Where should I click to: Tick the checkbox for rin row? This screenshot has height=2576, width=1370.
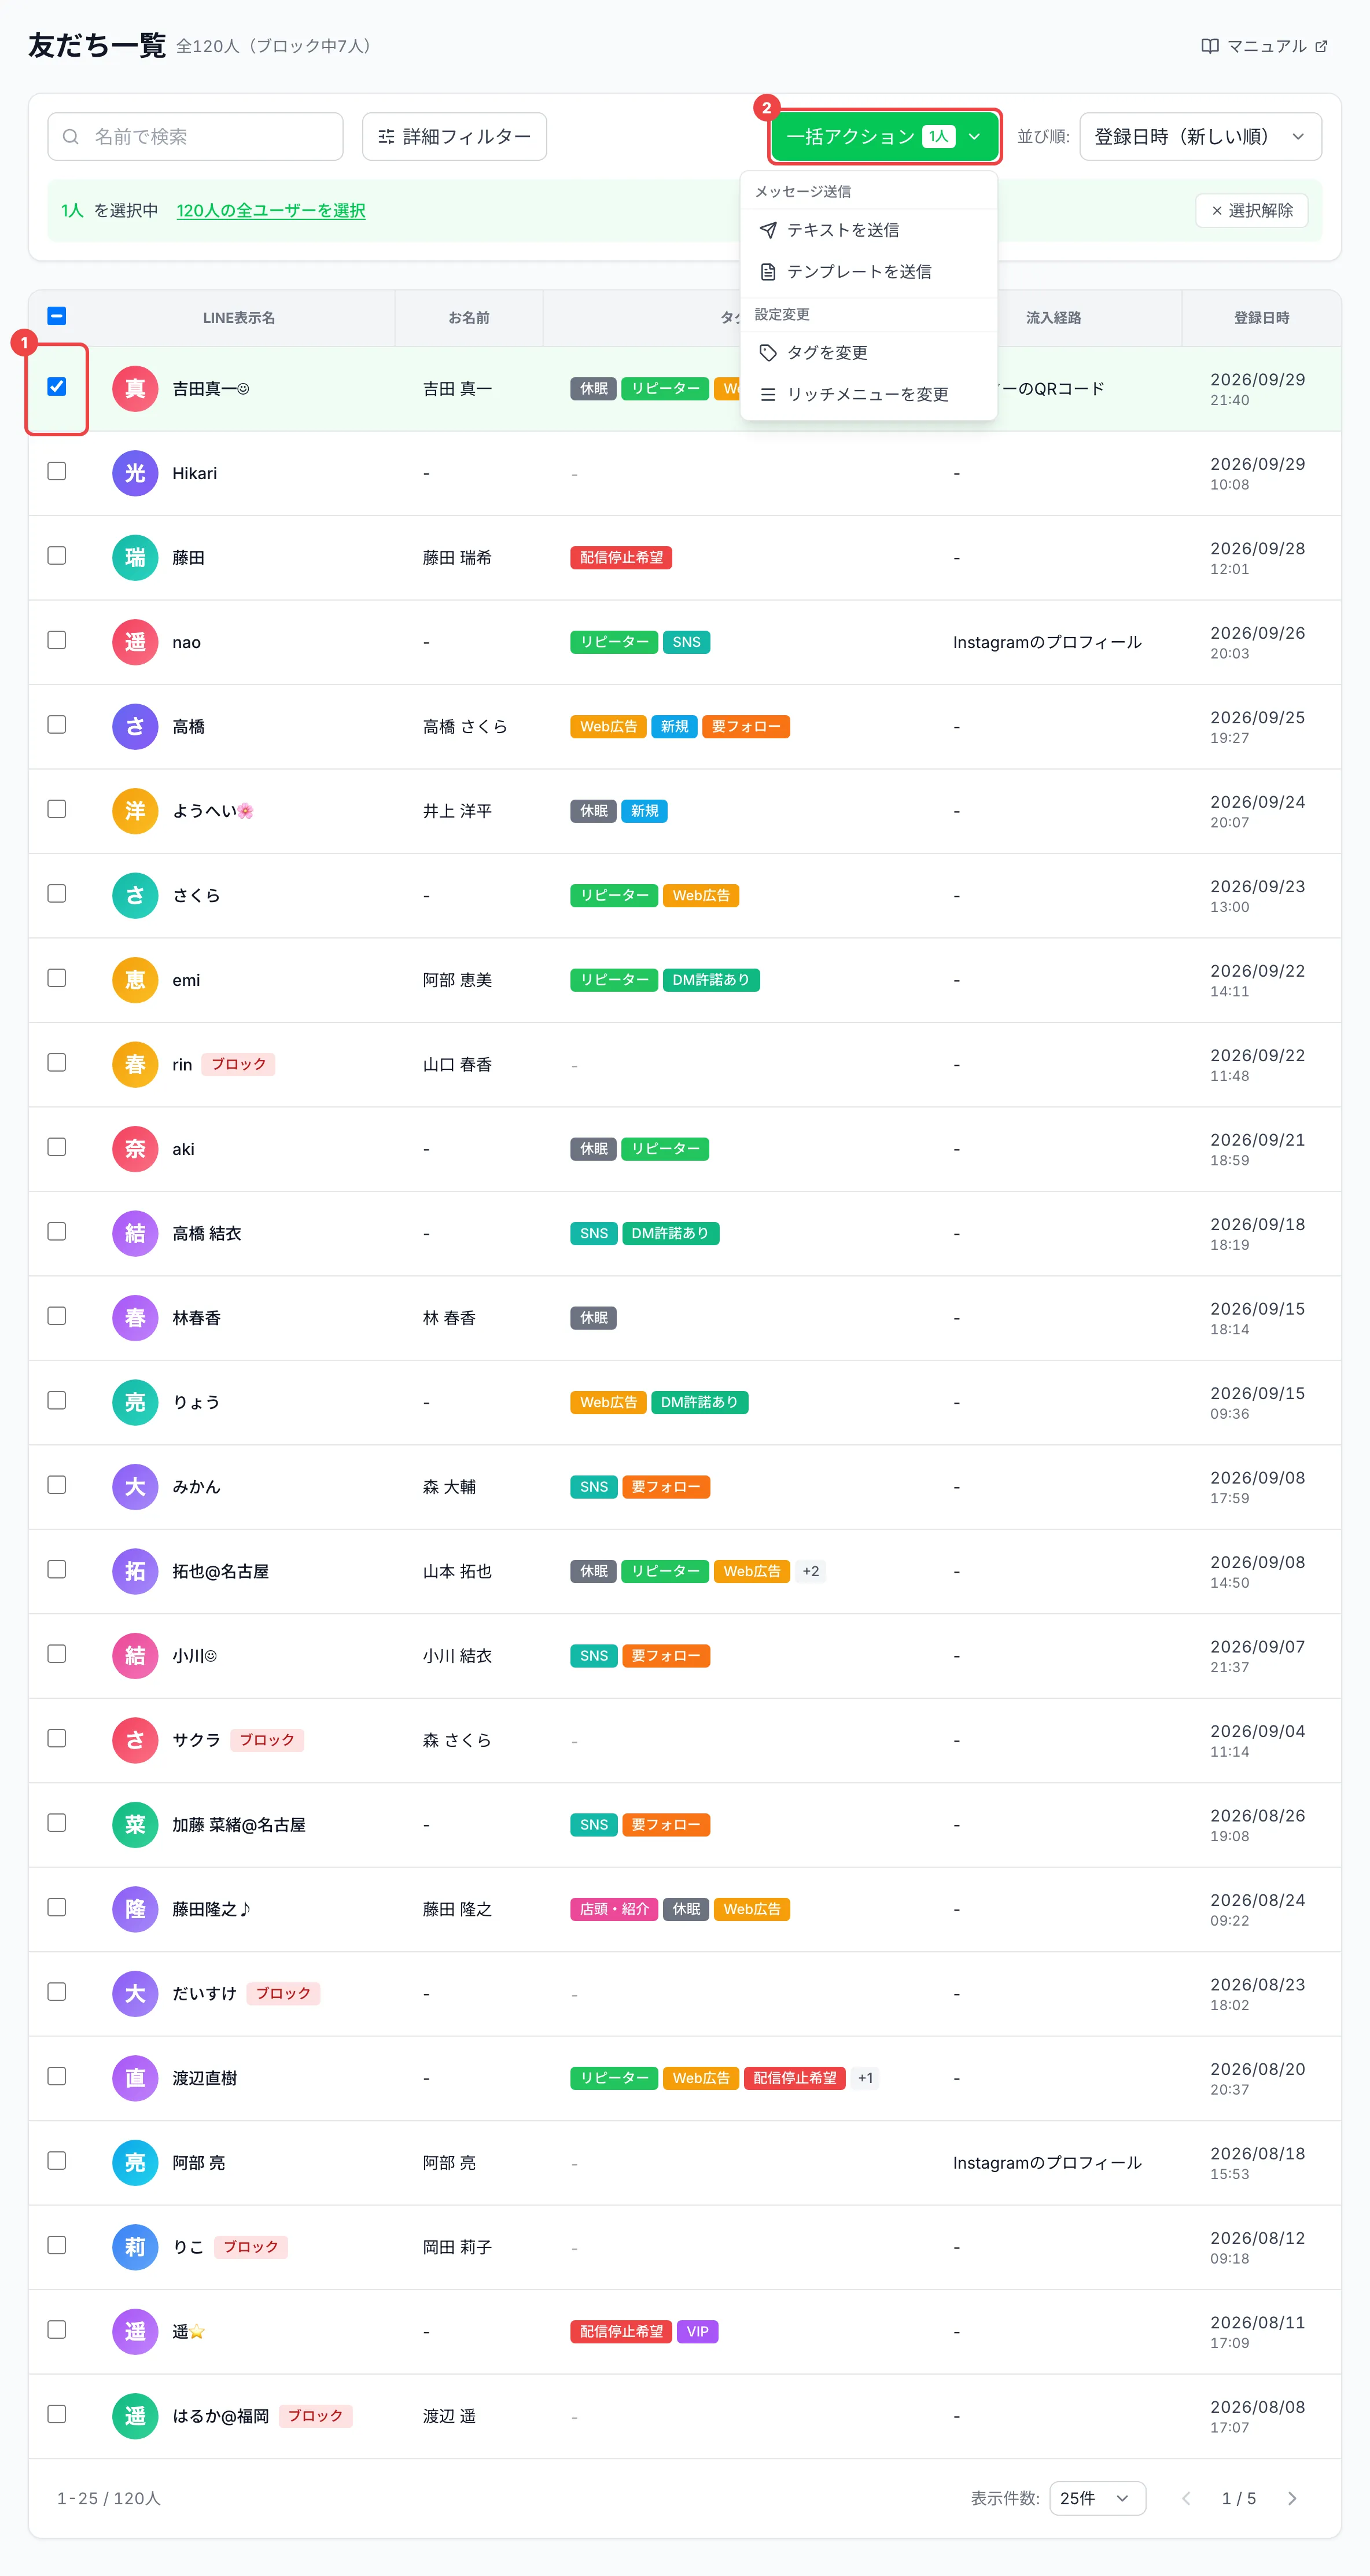(57, 1062)
